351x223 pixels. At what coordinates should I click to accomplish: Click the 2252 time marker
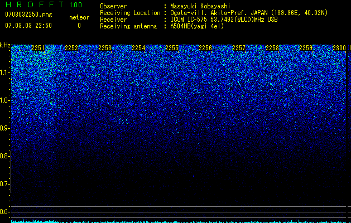coord(71,48)
